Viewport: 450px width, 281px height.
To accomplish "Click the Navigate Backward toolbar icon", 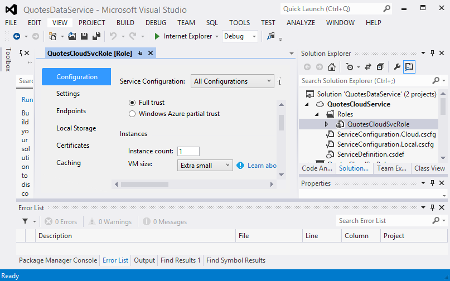I will coord(17,36).
